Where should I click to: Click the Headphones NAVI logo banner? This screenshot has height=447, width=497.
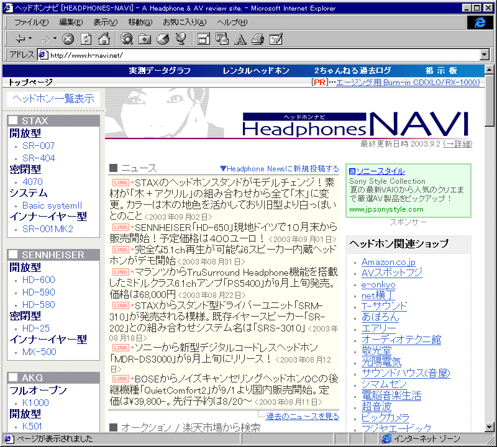pos(355,125)
